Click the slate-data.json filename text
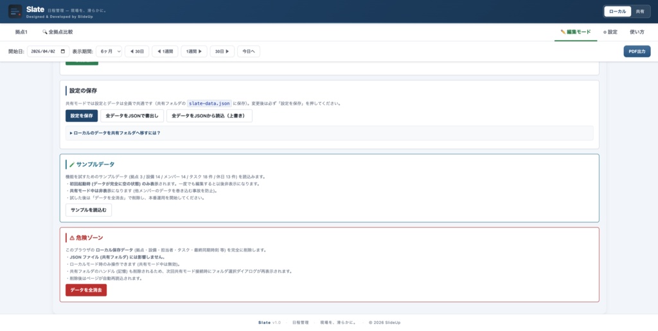 point(209,103)
